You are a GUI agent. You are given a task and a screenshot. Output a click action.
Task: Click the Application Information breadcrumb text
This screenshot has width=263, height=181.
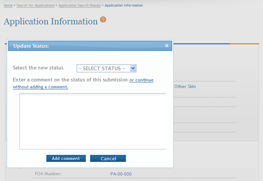click(124, 5)
